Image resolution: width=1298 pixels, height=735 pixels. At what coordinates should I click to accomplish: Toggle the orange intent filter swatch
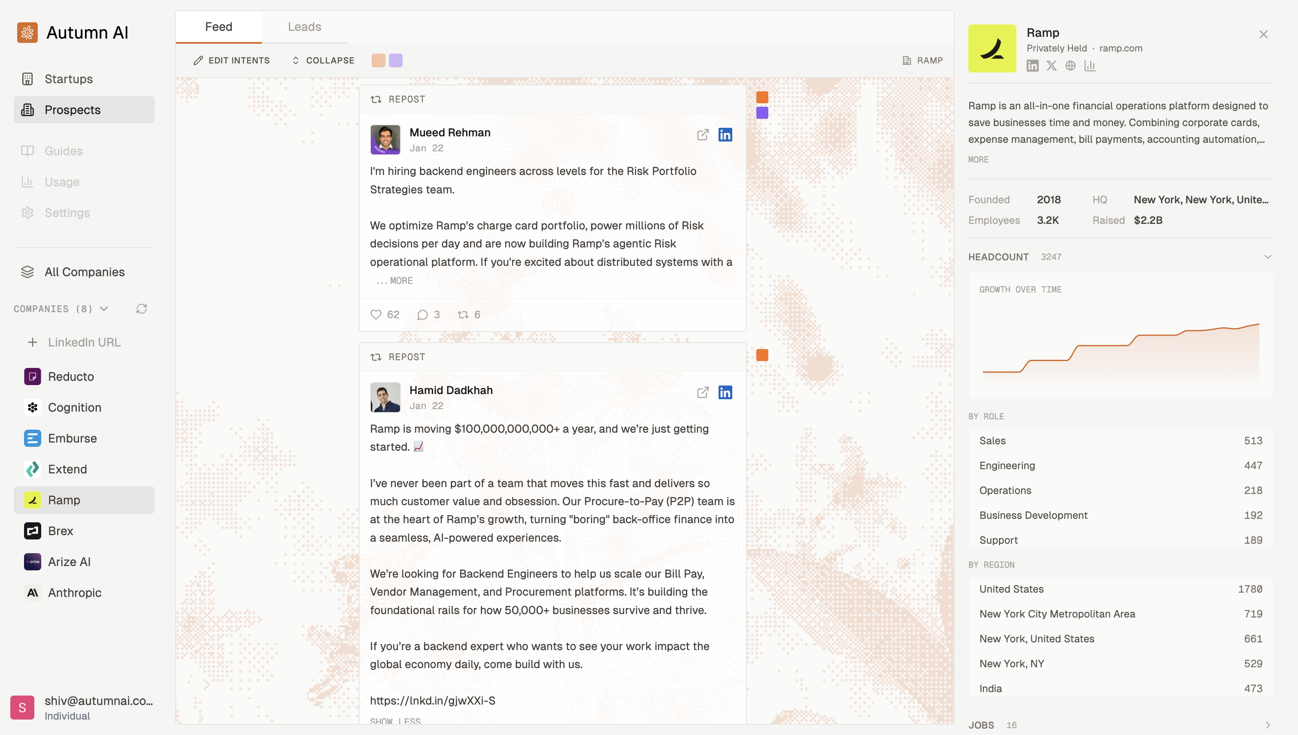[x=379, y=60]
